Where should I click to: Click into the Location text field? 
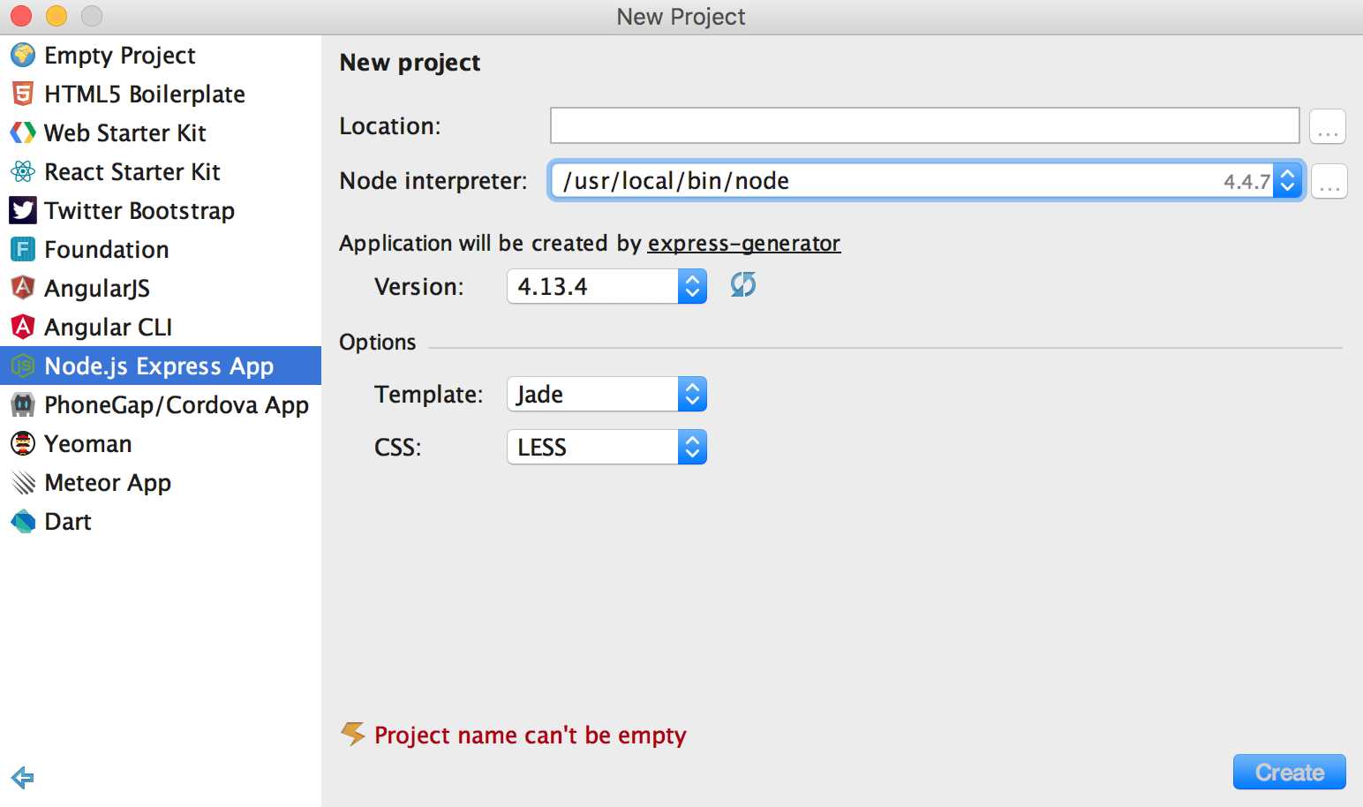924,125
